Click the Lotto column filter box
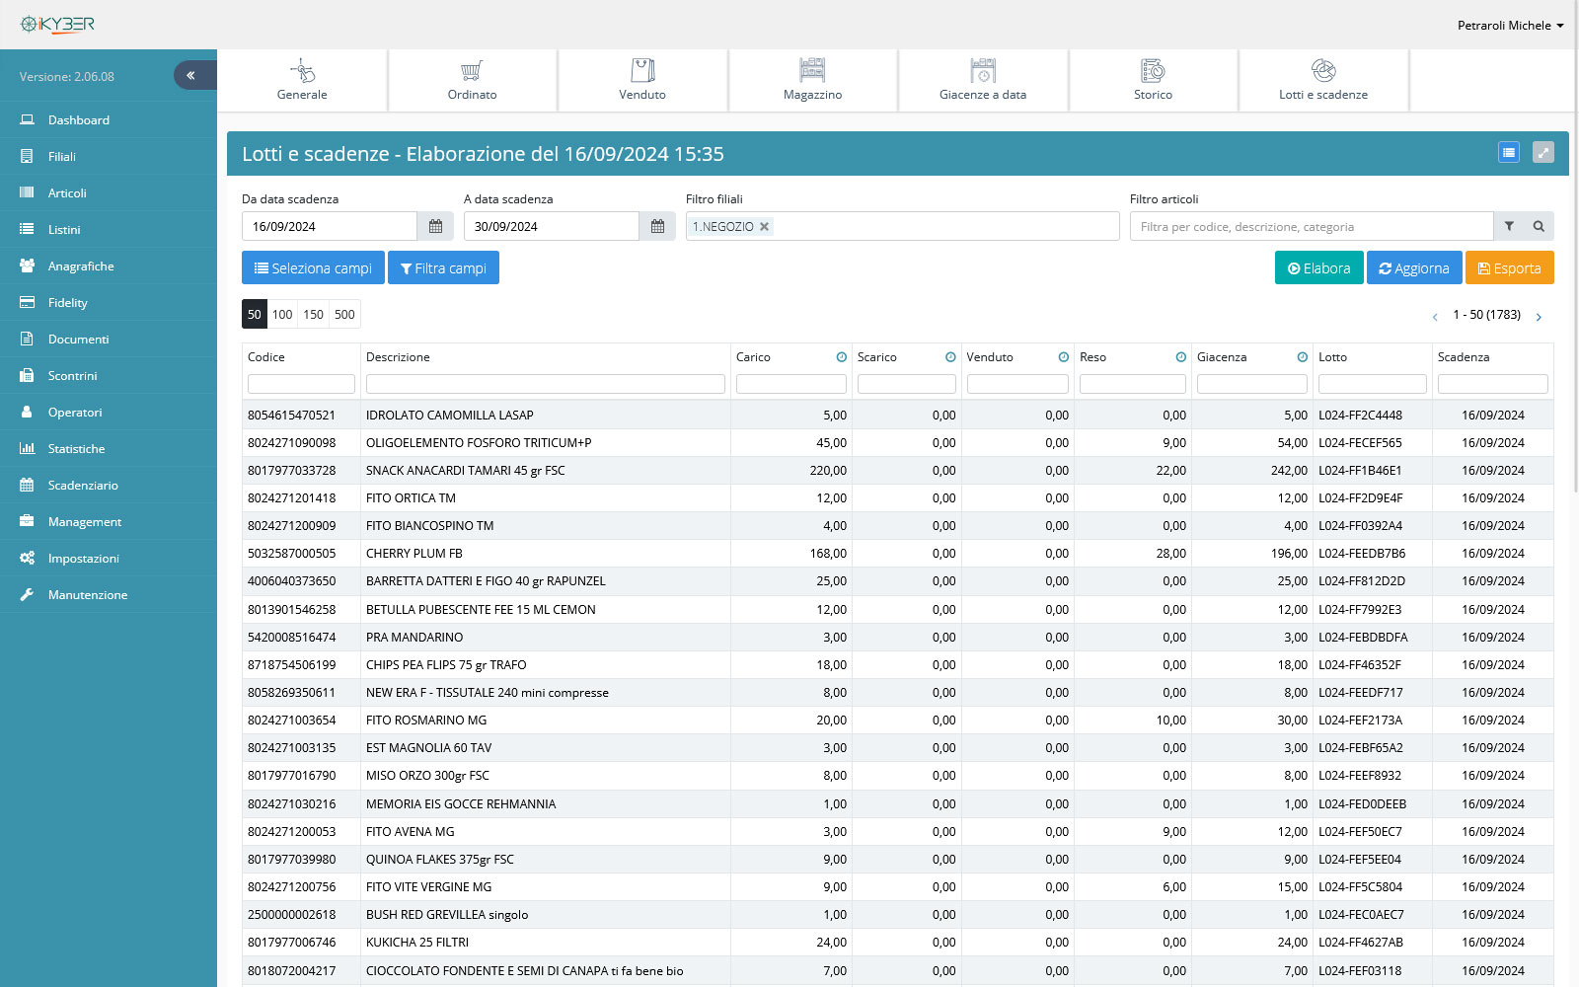 click(x=1373, y=384)
